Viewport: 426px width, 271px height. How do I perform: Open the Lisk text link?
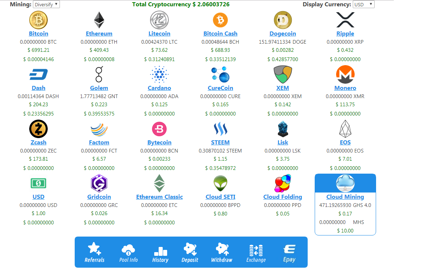coord(283,142)
